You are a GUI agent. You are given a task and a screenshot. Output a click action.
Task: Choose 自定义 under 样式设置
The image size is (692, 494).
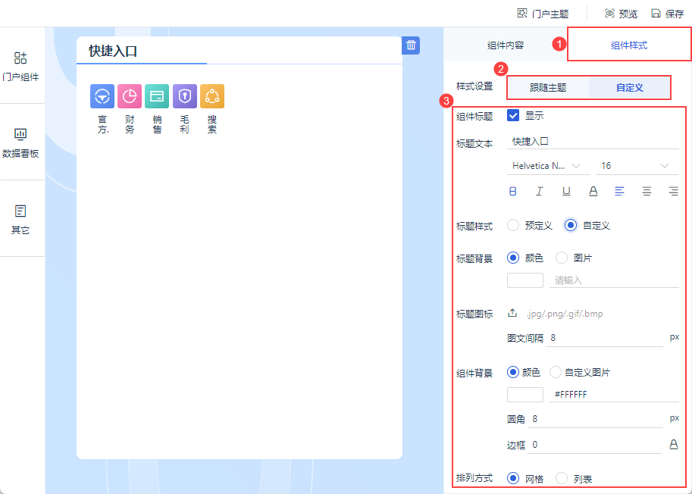pyautogui.click(x=629, y=87)
